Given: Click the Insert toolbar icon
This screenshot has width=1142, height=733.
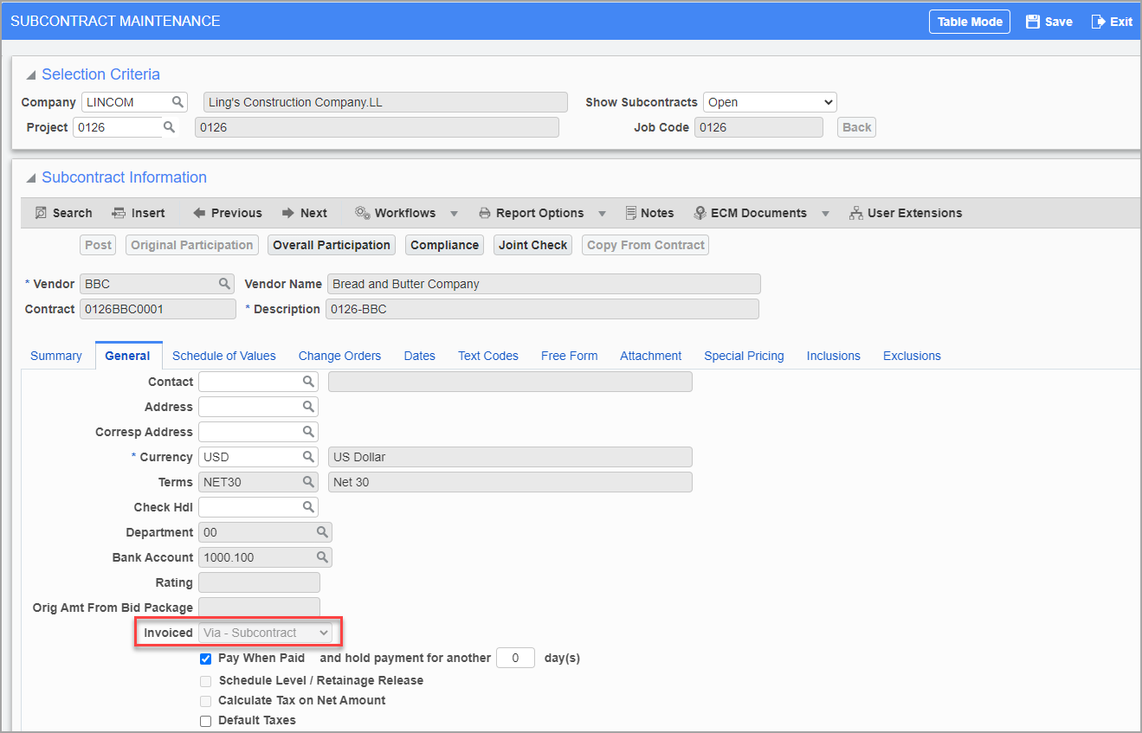Looking at the screenshot, I should [x=119, y=213].
